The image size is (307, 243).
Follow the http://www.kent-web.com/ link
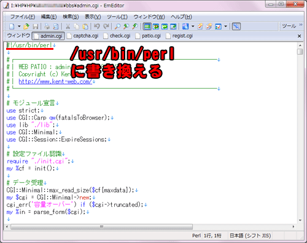(x=55, y=81)
